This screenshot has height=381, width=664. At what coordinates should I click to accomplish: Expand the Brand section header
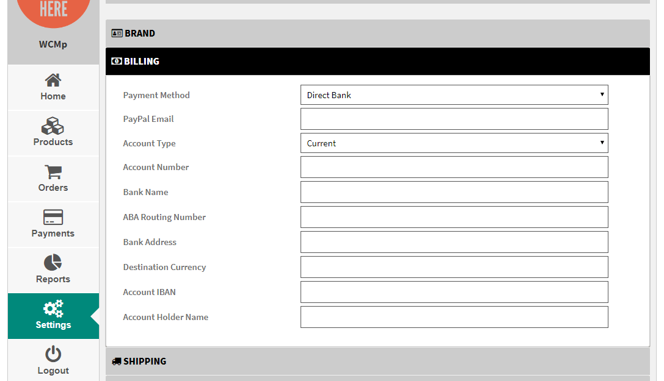point(377,34)
